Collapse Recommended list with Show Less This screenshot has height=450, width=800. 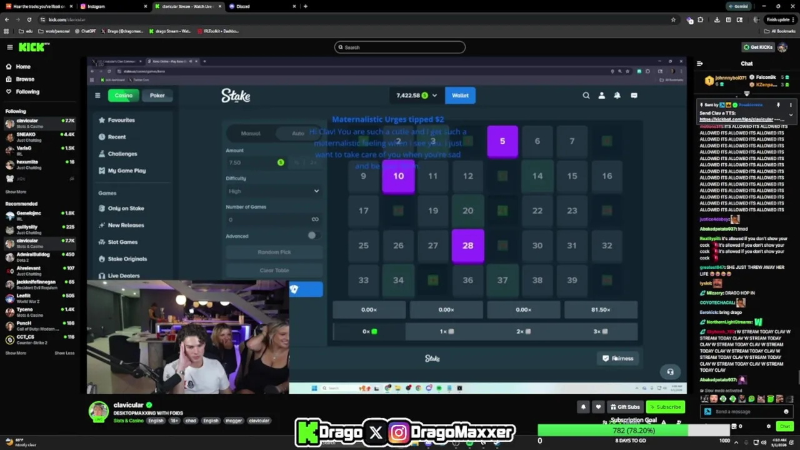coord(64,353)
